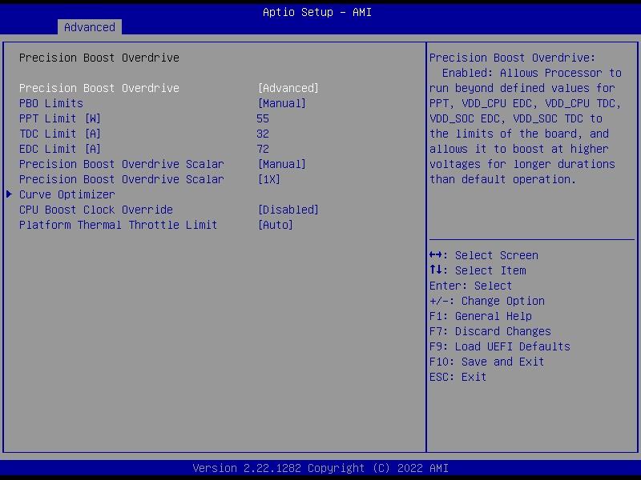This screenshot has width=641, height=480.
Task: Select the Platform Thermal Throttle Limit setting
Action: pos(118,225)
